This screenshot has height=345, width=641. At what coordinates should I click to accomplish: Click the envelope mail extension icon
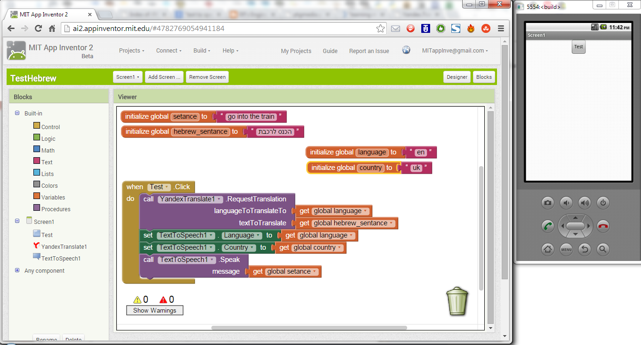pos(395,29)
